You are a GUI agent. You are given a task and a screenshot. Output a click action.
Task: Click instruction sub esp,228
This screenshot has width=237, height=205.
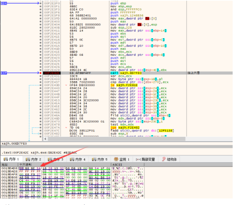point(121,28)
